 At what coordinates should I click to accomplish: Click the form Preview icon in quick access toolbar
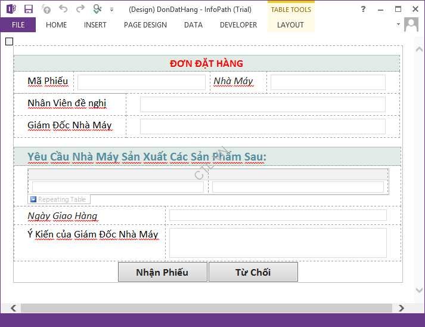(x=97, y=9)
